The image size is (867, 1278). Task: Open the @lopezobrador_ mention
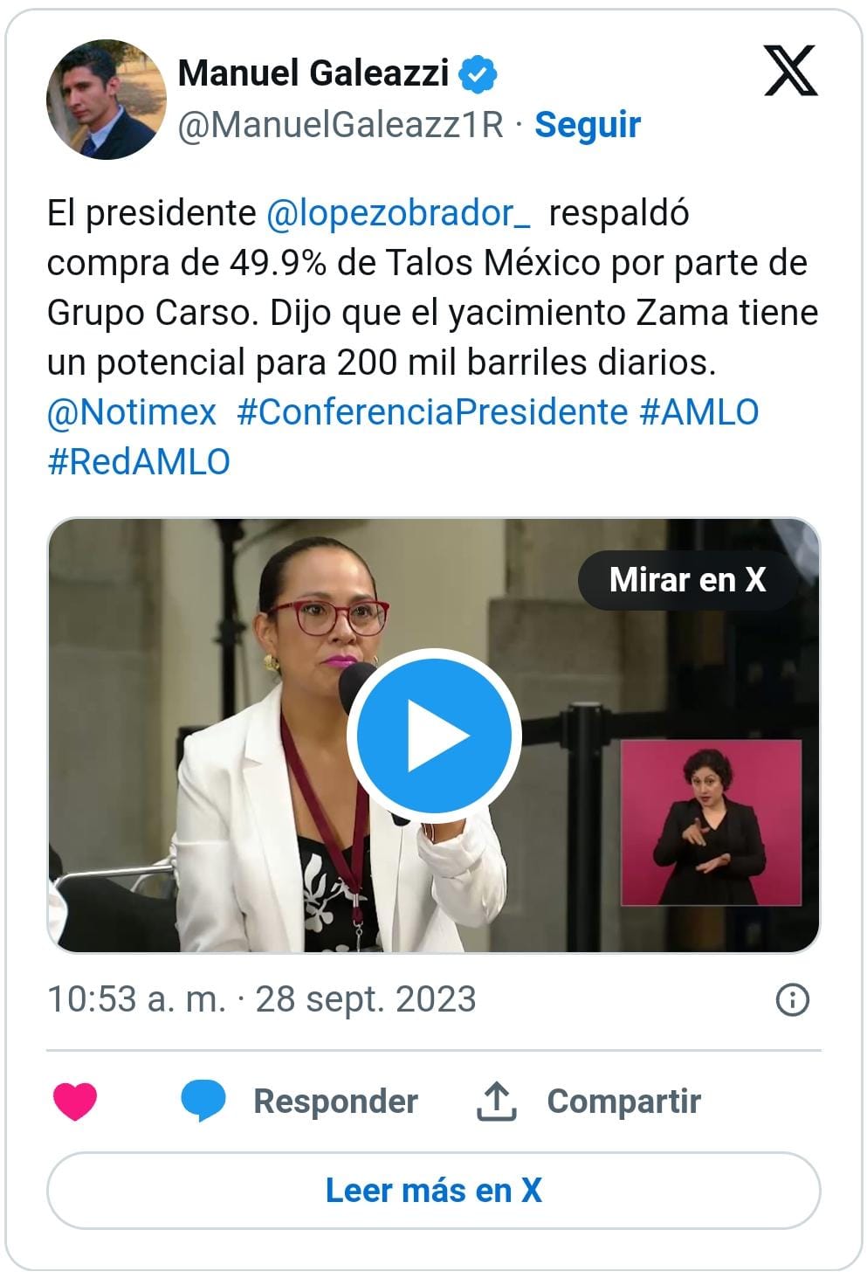(397, 213)
